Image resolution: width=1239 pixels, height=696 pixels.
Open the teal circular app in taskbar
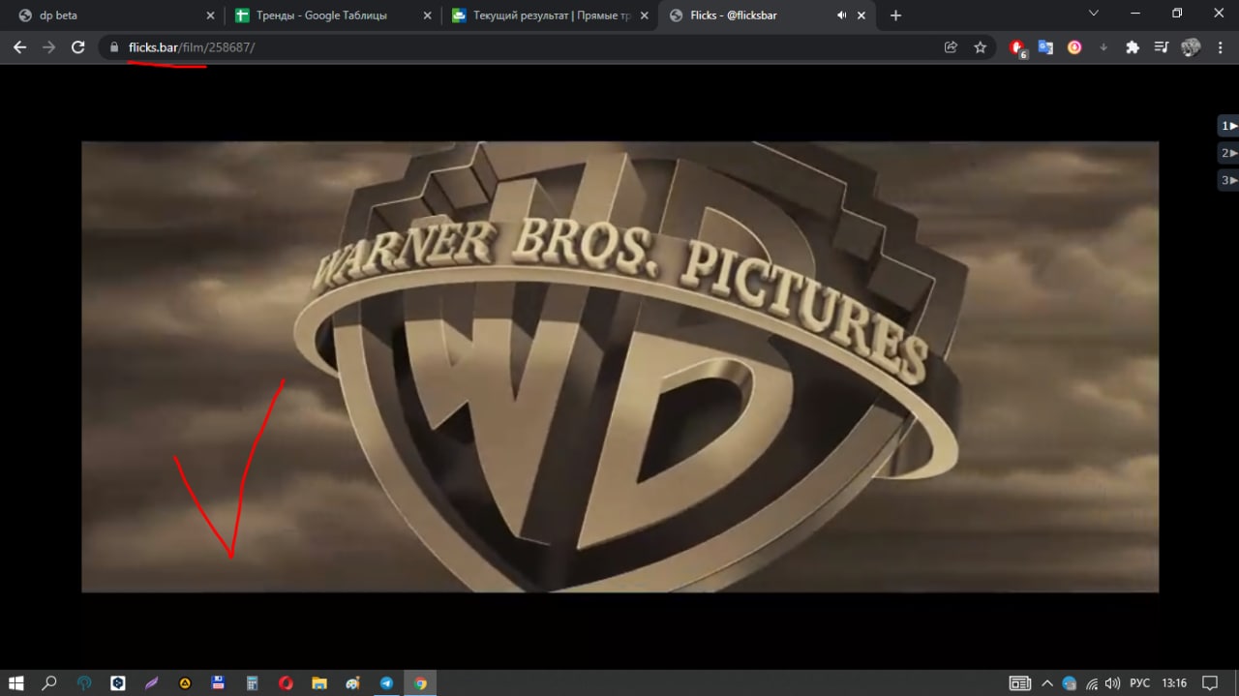pyautogui.click(x=85, y=682)
